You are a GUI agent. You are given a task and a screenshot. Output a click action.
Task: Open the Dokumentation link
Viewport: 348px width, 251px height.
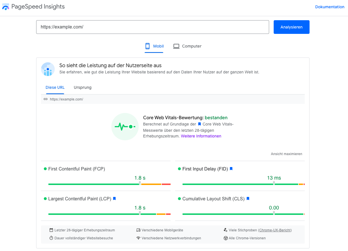click(x=330, y=7)
